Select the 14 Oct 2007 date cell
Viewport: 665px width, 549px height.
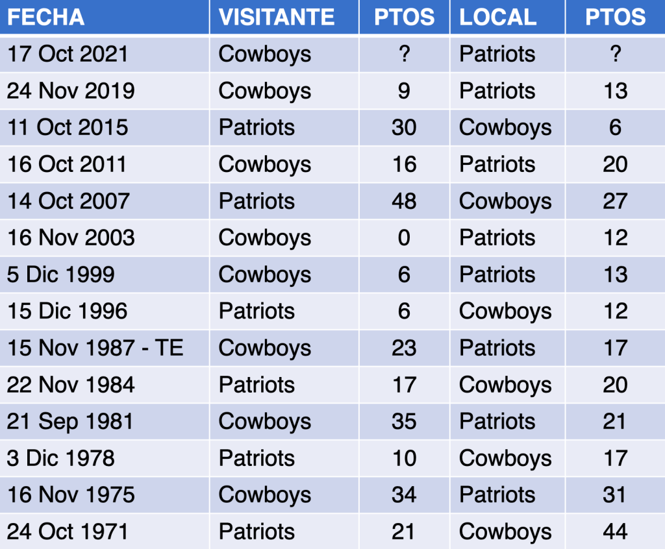pyautogui.click(x=68, y=201)
